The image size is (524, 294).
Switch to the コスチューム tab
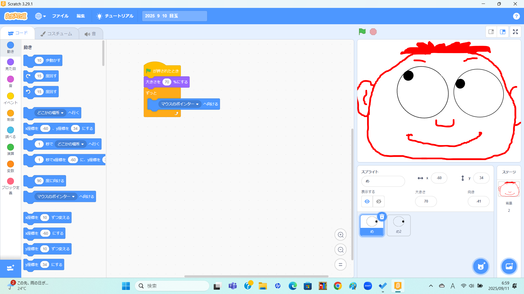[x=56, y=34]
